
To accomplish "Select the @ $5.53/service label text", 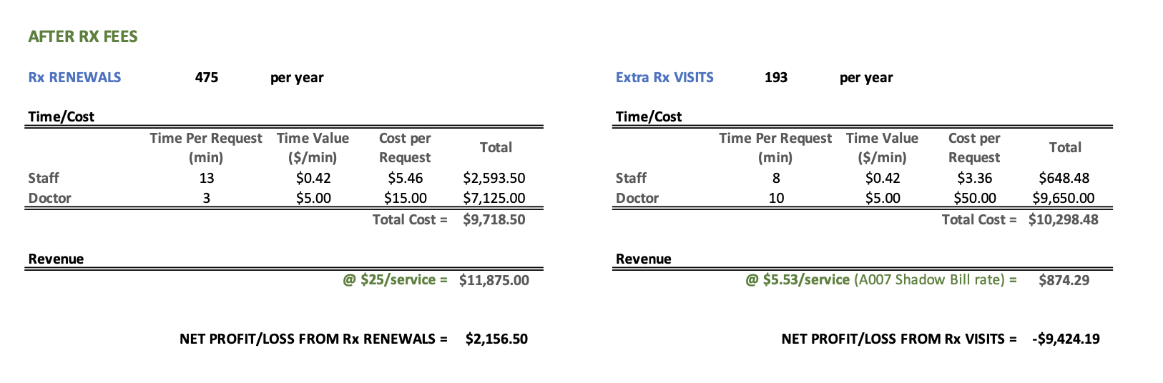I will [x=798, y=279].
